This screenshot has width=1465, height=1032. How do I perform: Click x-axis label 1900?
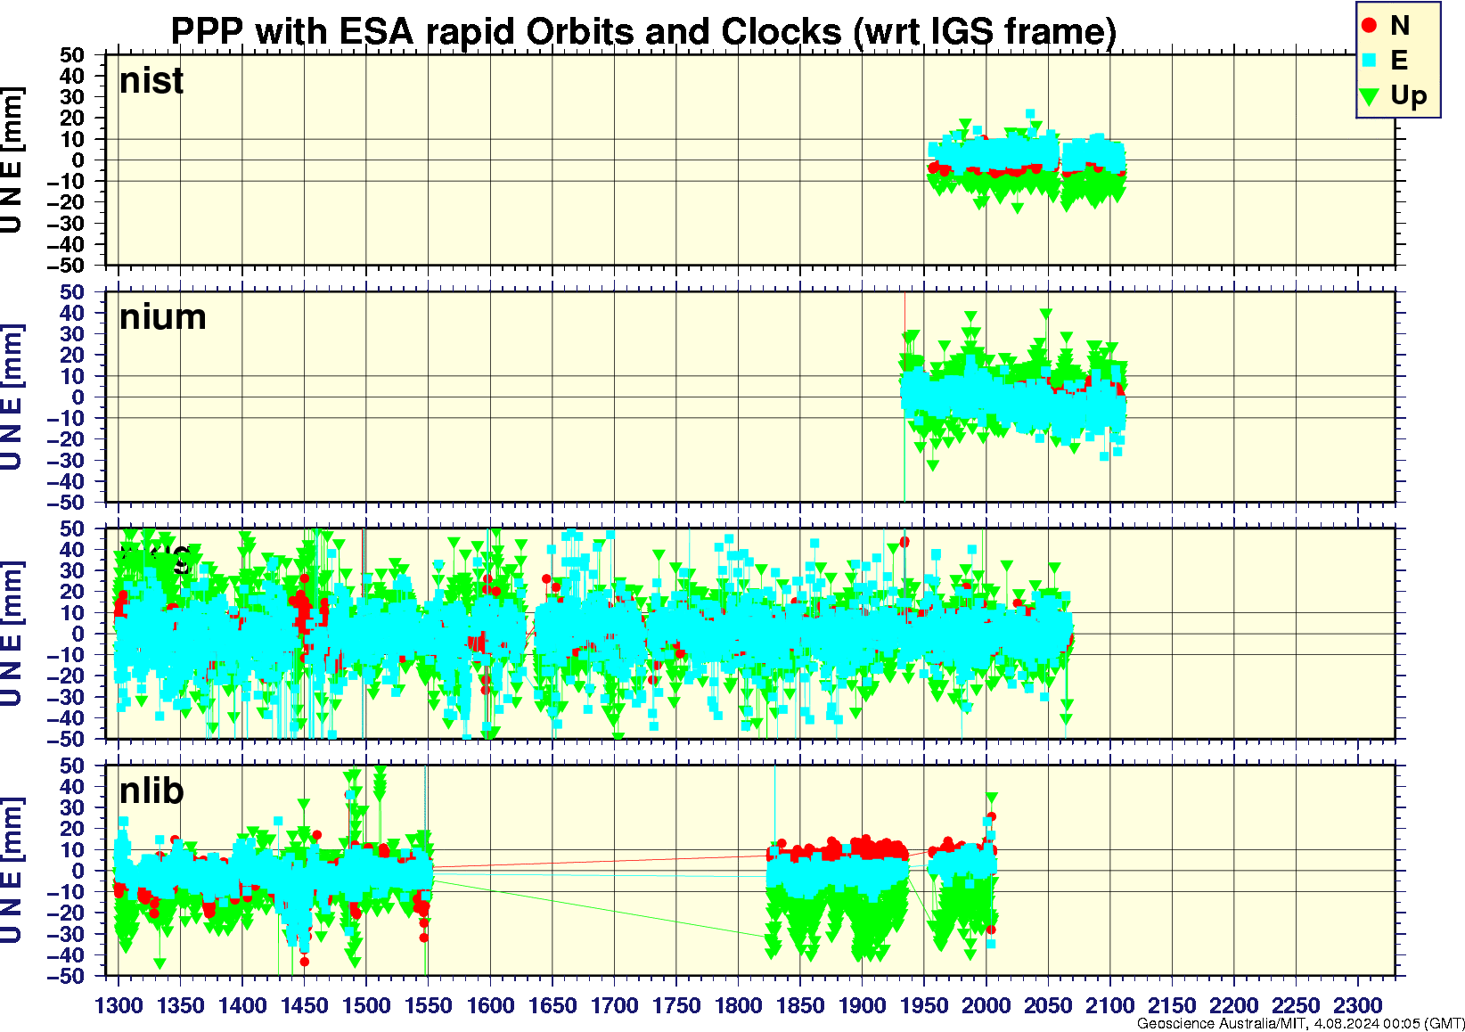pos(863,1005)
